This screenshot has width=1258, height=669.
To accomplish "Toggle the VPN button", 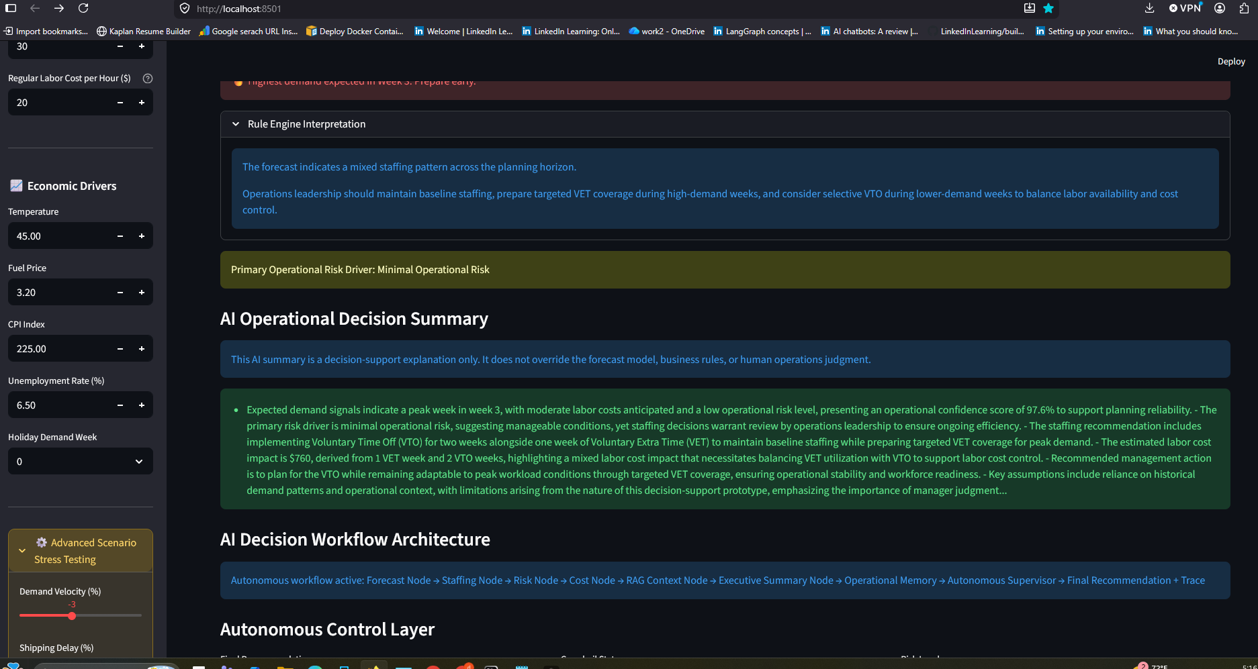I will 1185,8.
